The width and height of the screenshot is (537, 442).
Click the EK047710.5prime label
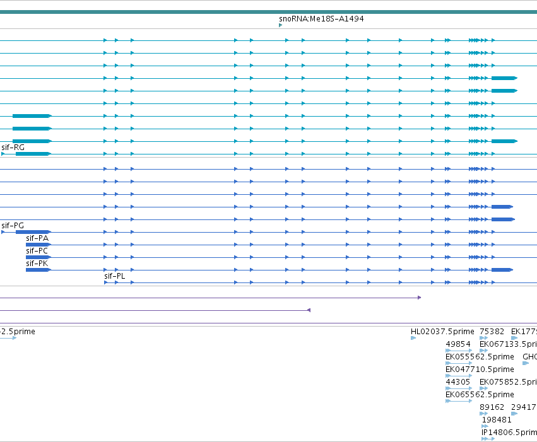[480, 369]
